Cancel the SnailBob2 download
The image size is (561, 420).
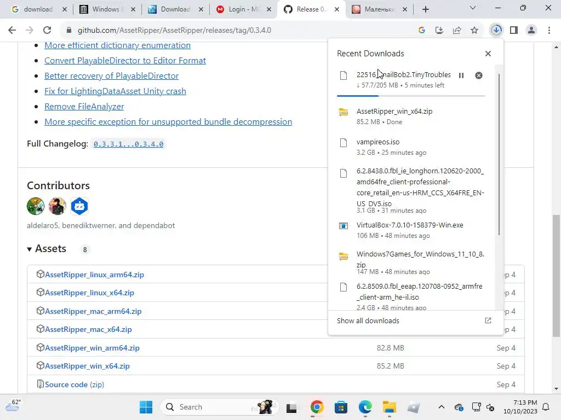click(x=479, y=75)
